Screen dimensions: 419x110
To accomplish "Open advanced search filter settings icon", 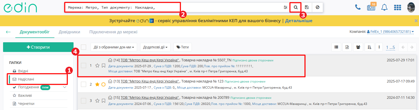I will (285, 7).
